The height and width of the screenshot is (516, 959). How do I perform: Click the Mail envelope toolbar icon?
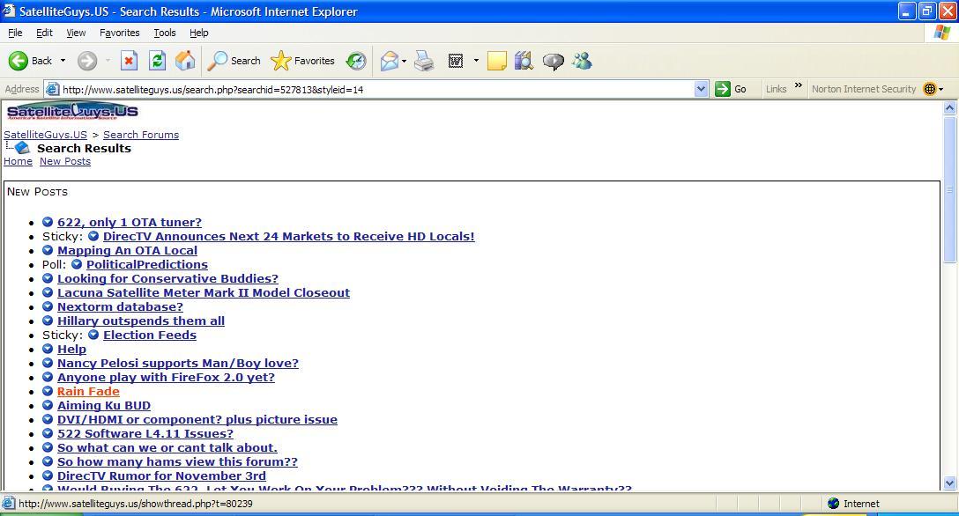(x=390, y=61)
